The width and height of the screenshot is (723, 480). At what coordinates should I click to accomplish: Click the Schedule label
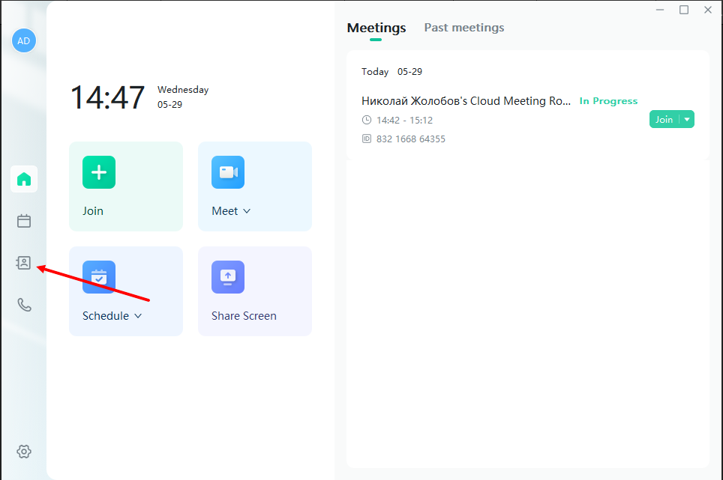106,316
